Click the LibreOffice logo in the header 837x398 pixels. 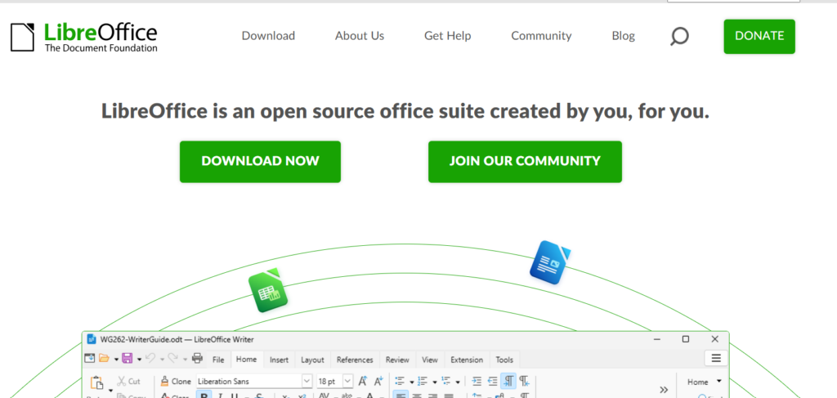(x=84, y=37)
